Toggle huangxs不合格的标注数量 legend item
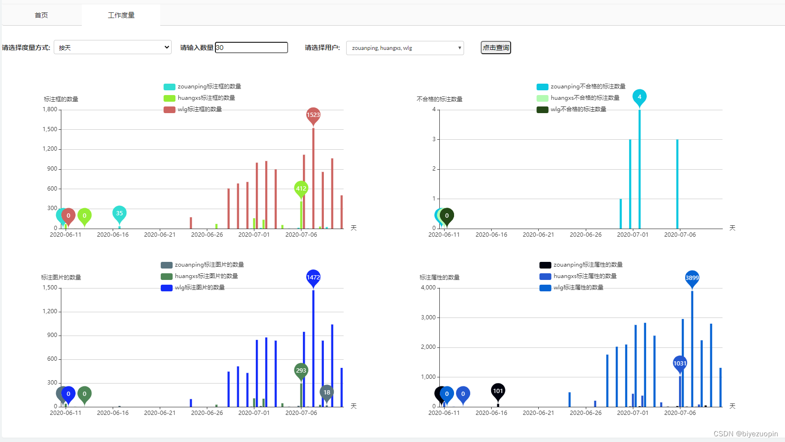Screen dimensions: 785x442 (578, 98)
